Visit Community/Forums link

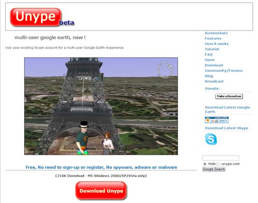pos(223,71)
